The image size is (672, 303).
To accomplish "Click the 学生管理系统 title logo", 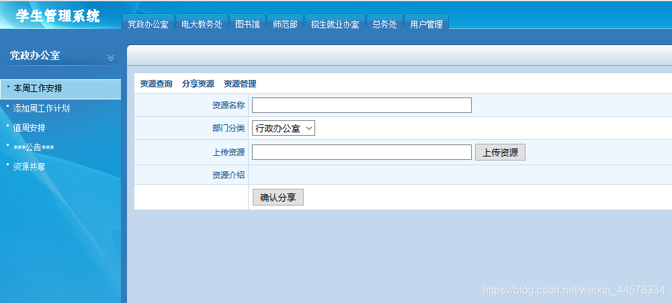I will tap(58, 16).
